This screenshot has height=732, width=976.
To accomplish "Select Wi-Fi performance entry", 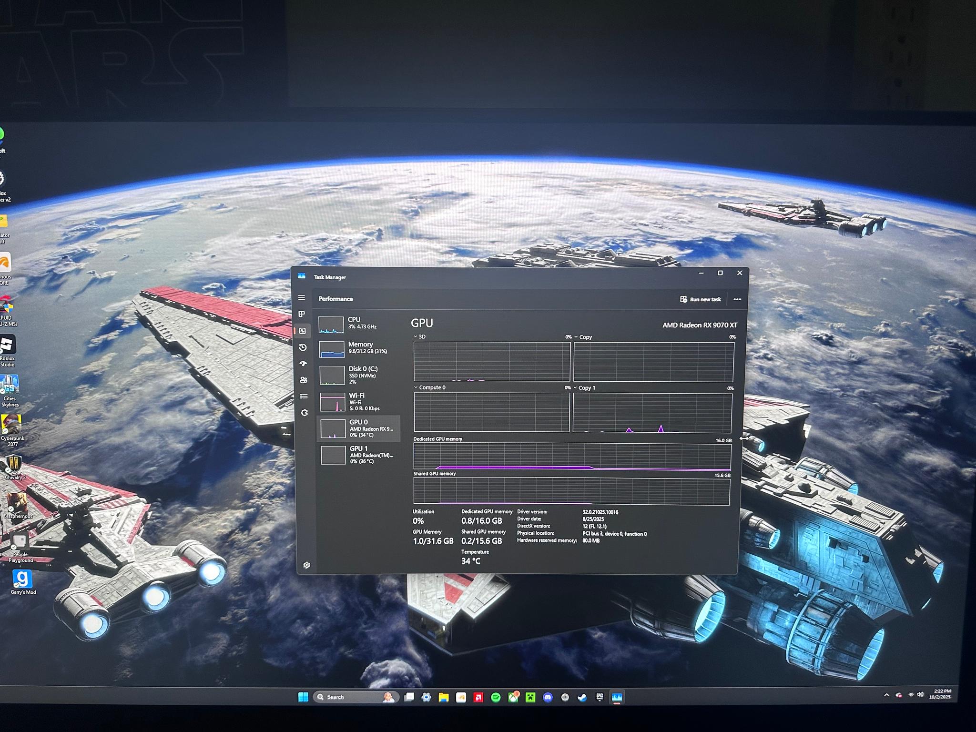I will (x=359, y=402).
